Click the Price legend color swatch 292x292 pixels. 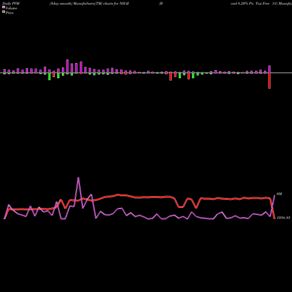pos(4,12)
